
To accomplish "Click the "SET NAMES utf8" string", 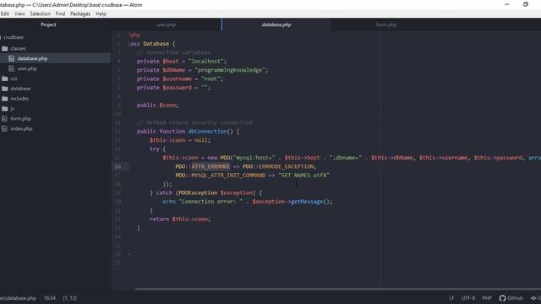I will click(303, 176).
